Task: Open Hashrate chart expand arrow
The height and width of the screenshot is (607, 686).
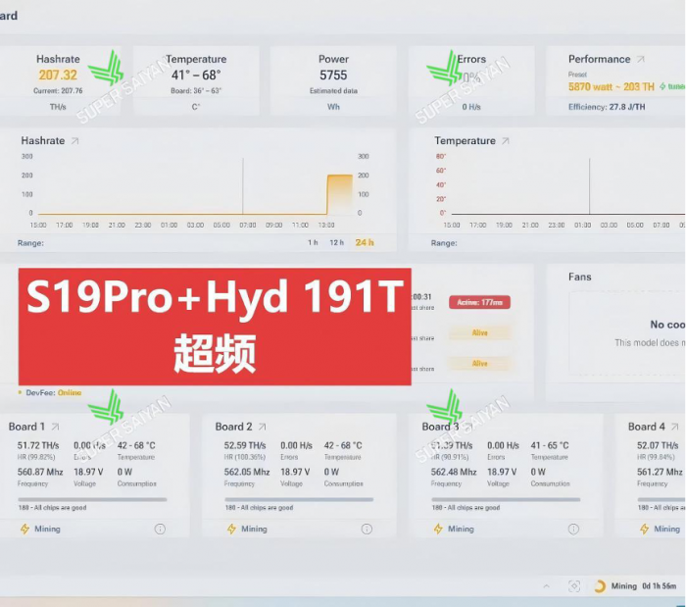Action: (x=75, y=141)
